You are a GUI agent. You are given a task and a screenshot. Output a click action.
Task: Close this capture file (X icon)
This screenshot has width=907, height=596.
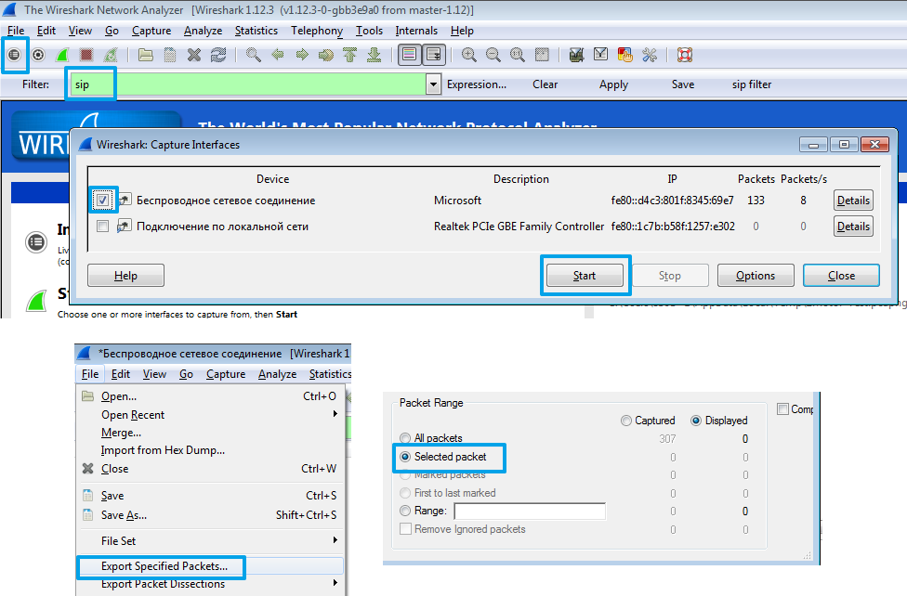[194, 55]
